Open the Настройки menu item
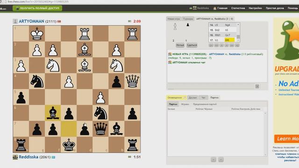This screenshot has height=168, width=299. click(x=255, y=8)
